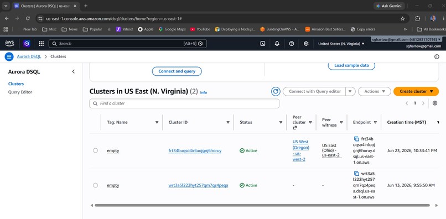This screenshot has height=219, width=446.
Task: Open the AWS services grid menu
Action: tap(42, 44)
